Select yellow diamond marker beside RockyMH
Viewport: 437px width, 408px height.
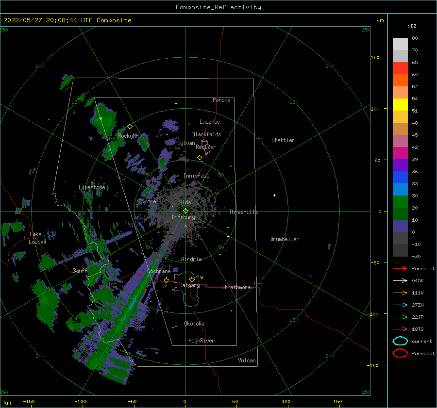coord(130,127)
